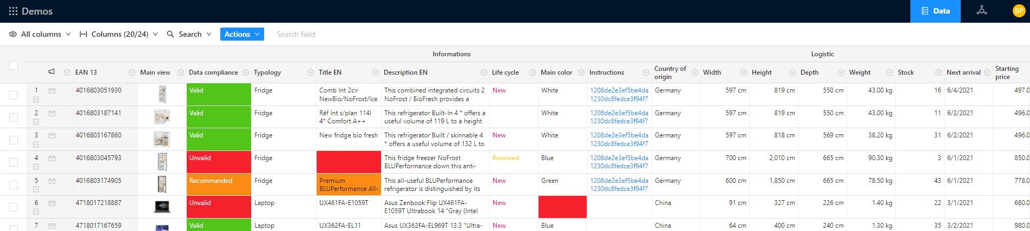This screenshot has width=1030, height=231.
Task: Open instructions link 1208de2e3ef5be4da in row 1
Action: click(619, 90)
